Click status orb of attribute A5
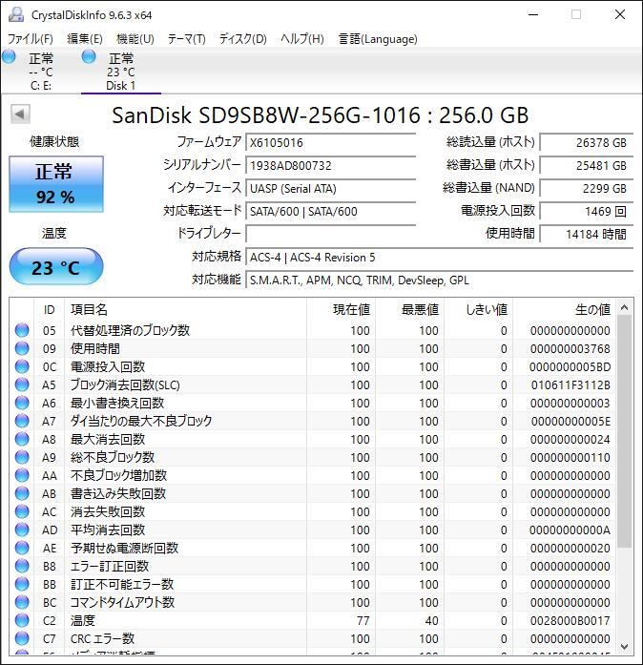 [22, 384]
